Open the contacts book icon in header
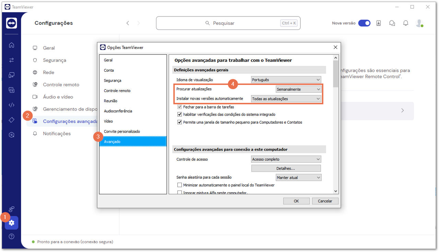 pos(379,23)
